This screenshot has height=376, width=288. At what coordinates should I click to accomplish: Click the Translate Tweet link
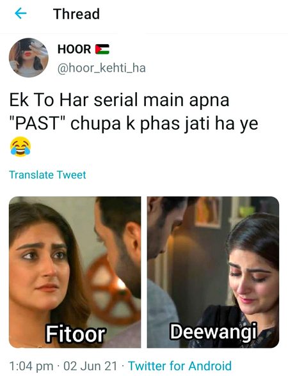(x=47, y=175)
